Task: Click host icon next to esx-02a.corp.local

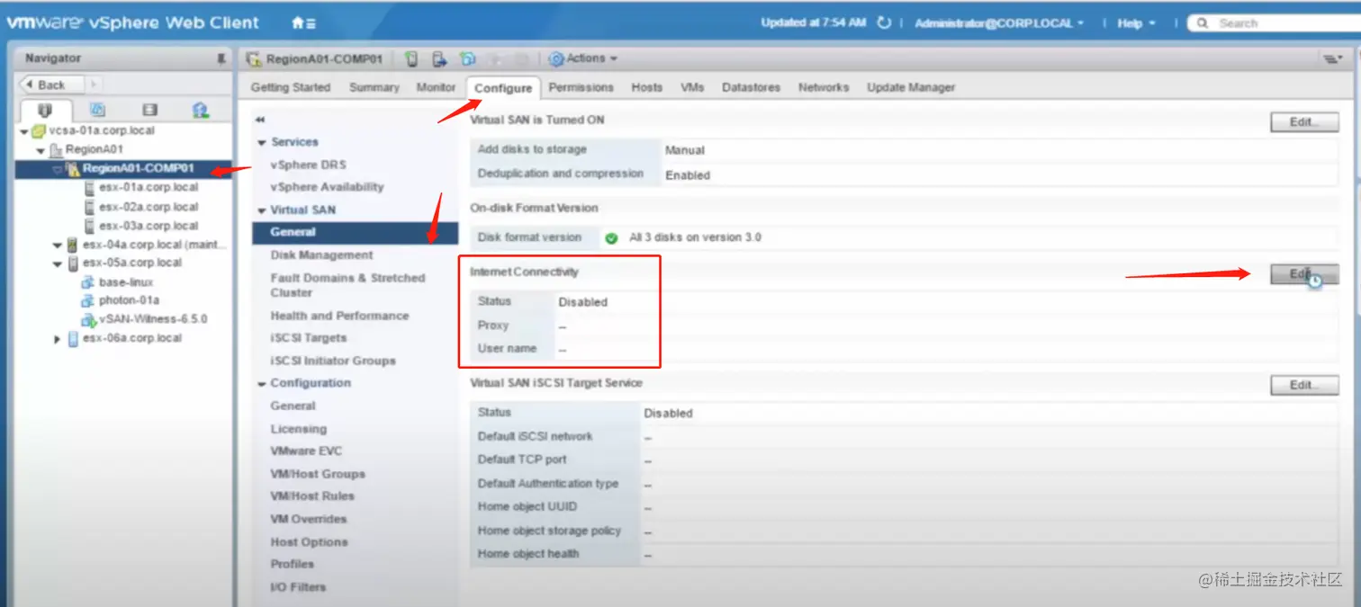Action: (89, 207)
